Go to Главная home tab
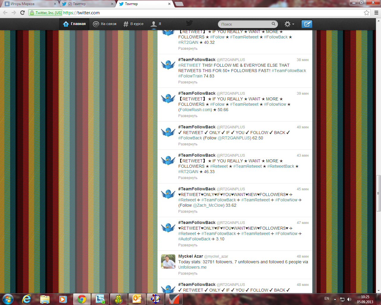 click(74, 24)
